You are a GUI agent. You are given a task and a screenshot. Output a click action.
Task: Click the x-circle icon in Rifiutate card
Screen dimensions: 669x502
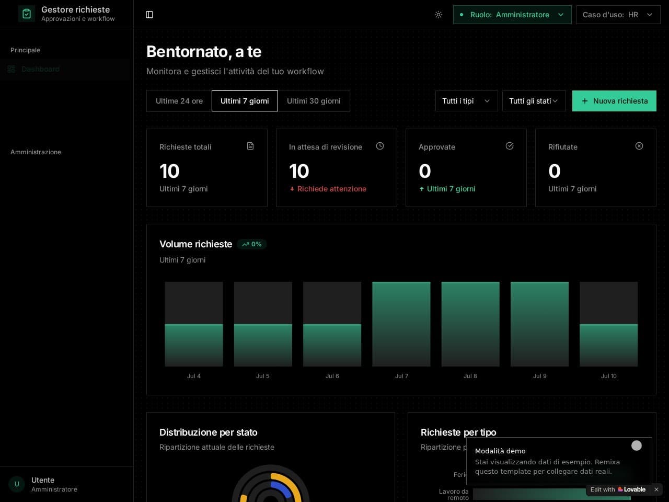(x=639, y=146)
